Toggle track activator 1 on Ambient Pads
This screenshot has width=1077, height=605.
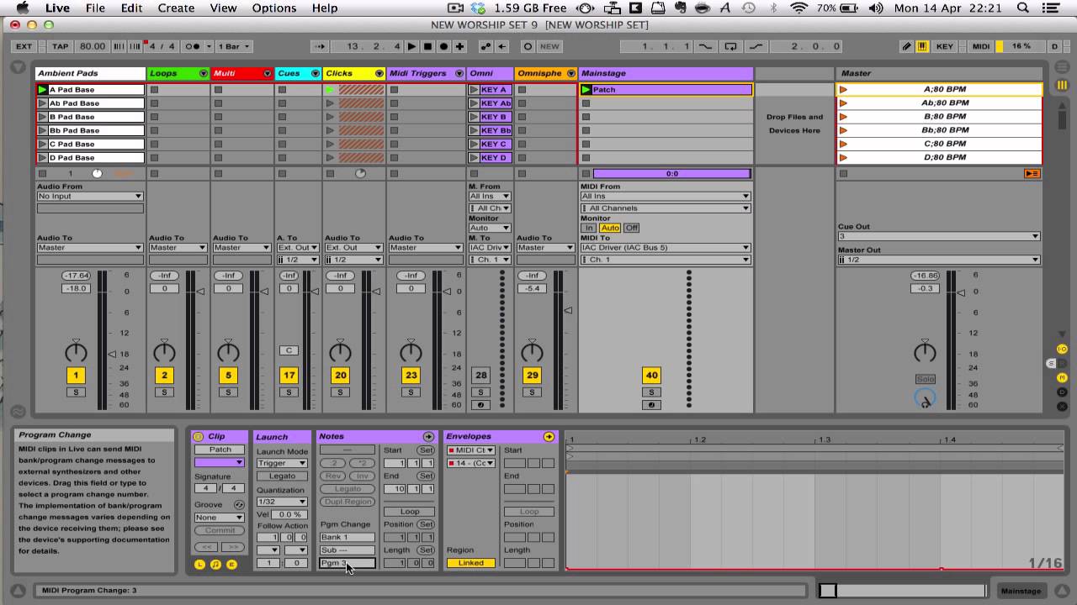click(x=76, y=376)
